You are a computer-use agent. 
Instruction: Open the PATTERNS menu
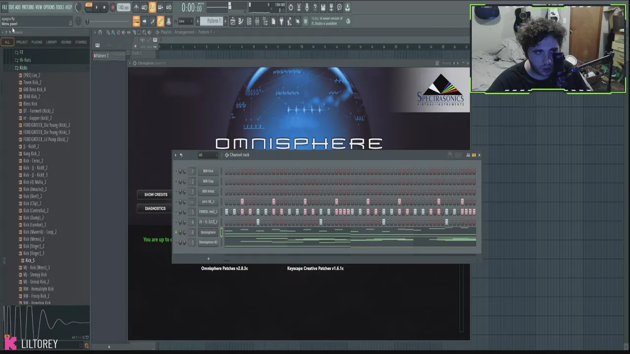[28, 7]
